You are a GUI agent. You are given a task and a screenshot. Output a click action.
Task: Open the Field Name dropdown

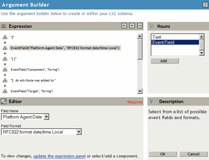(x=46, y=117)
